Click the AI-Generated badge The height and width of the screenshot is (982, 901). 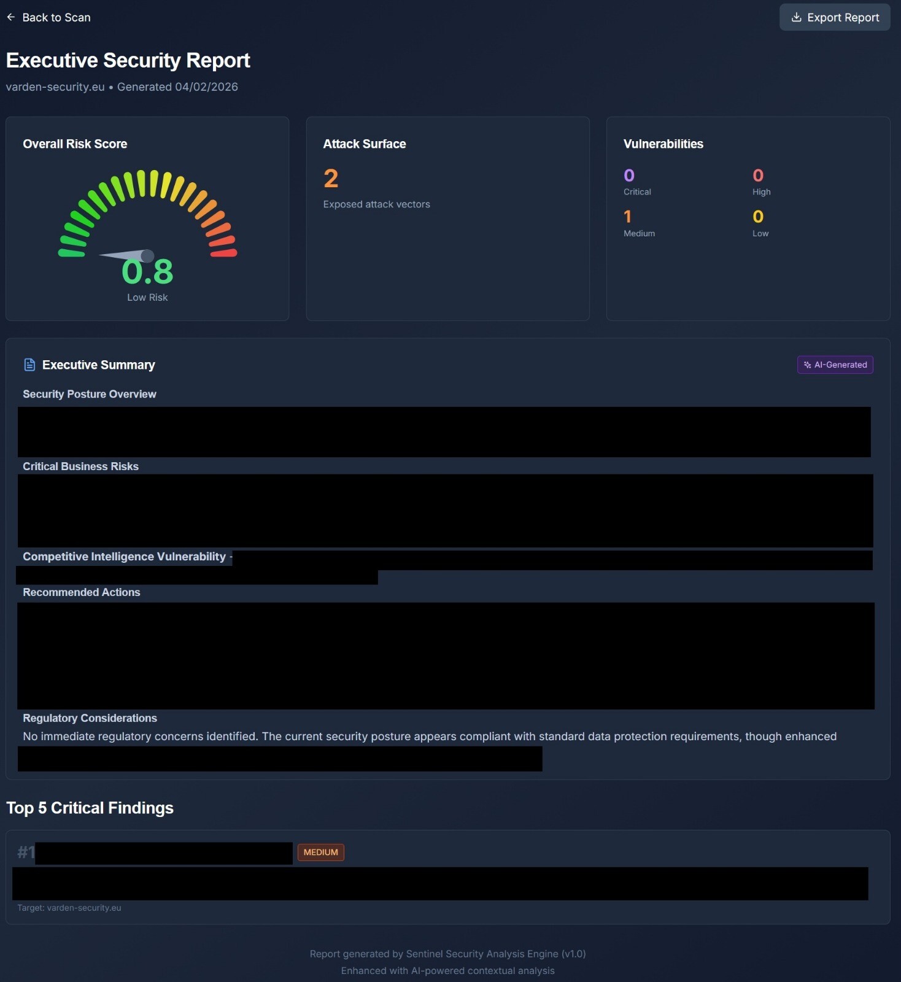point(835,365)
